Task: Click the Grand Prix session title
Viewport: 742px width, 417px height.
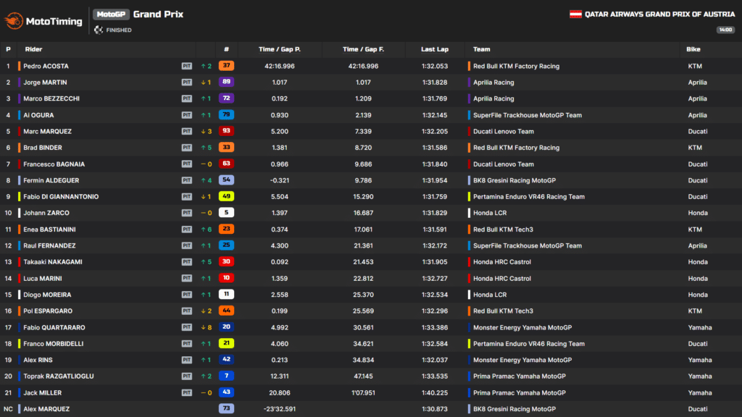Action: pyautogui.click(x=158, y=14)
